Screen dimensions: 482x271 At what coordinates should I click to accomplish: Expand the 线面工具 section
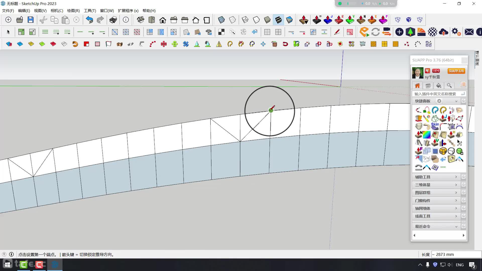click(x=436, y=216)
